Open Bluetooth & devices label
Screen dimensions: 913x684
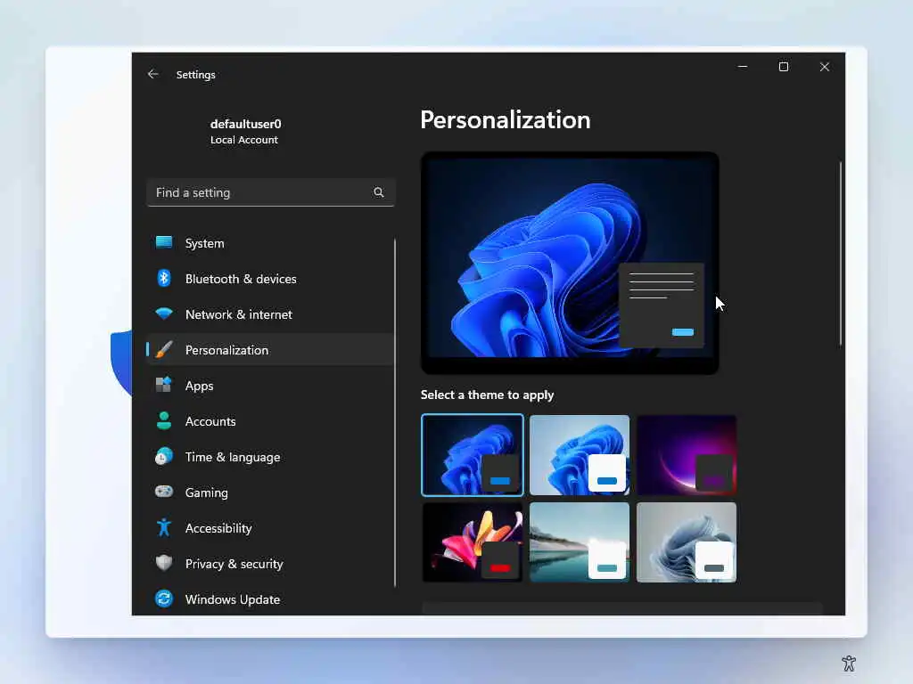241,279
